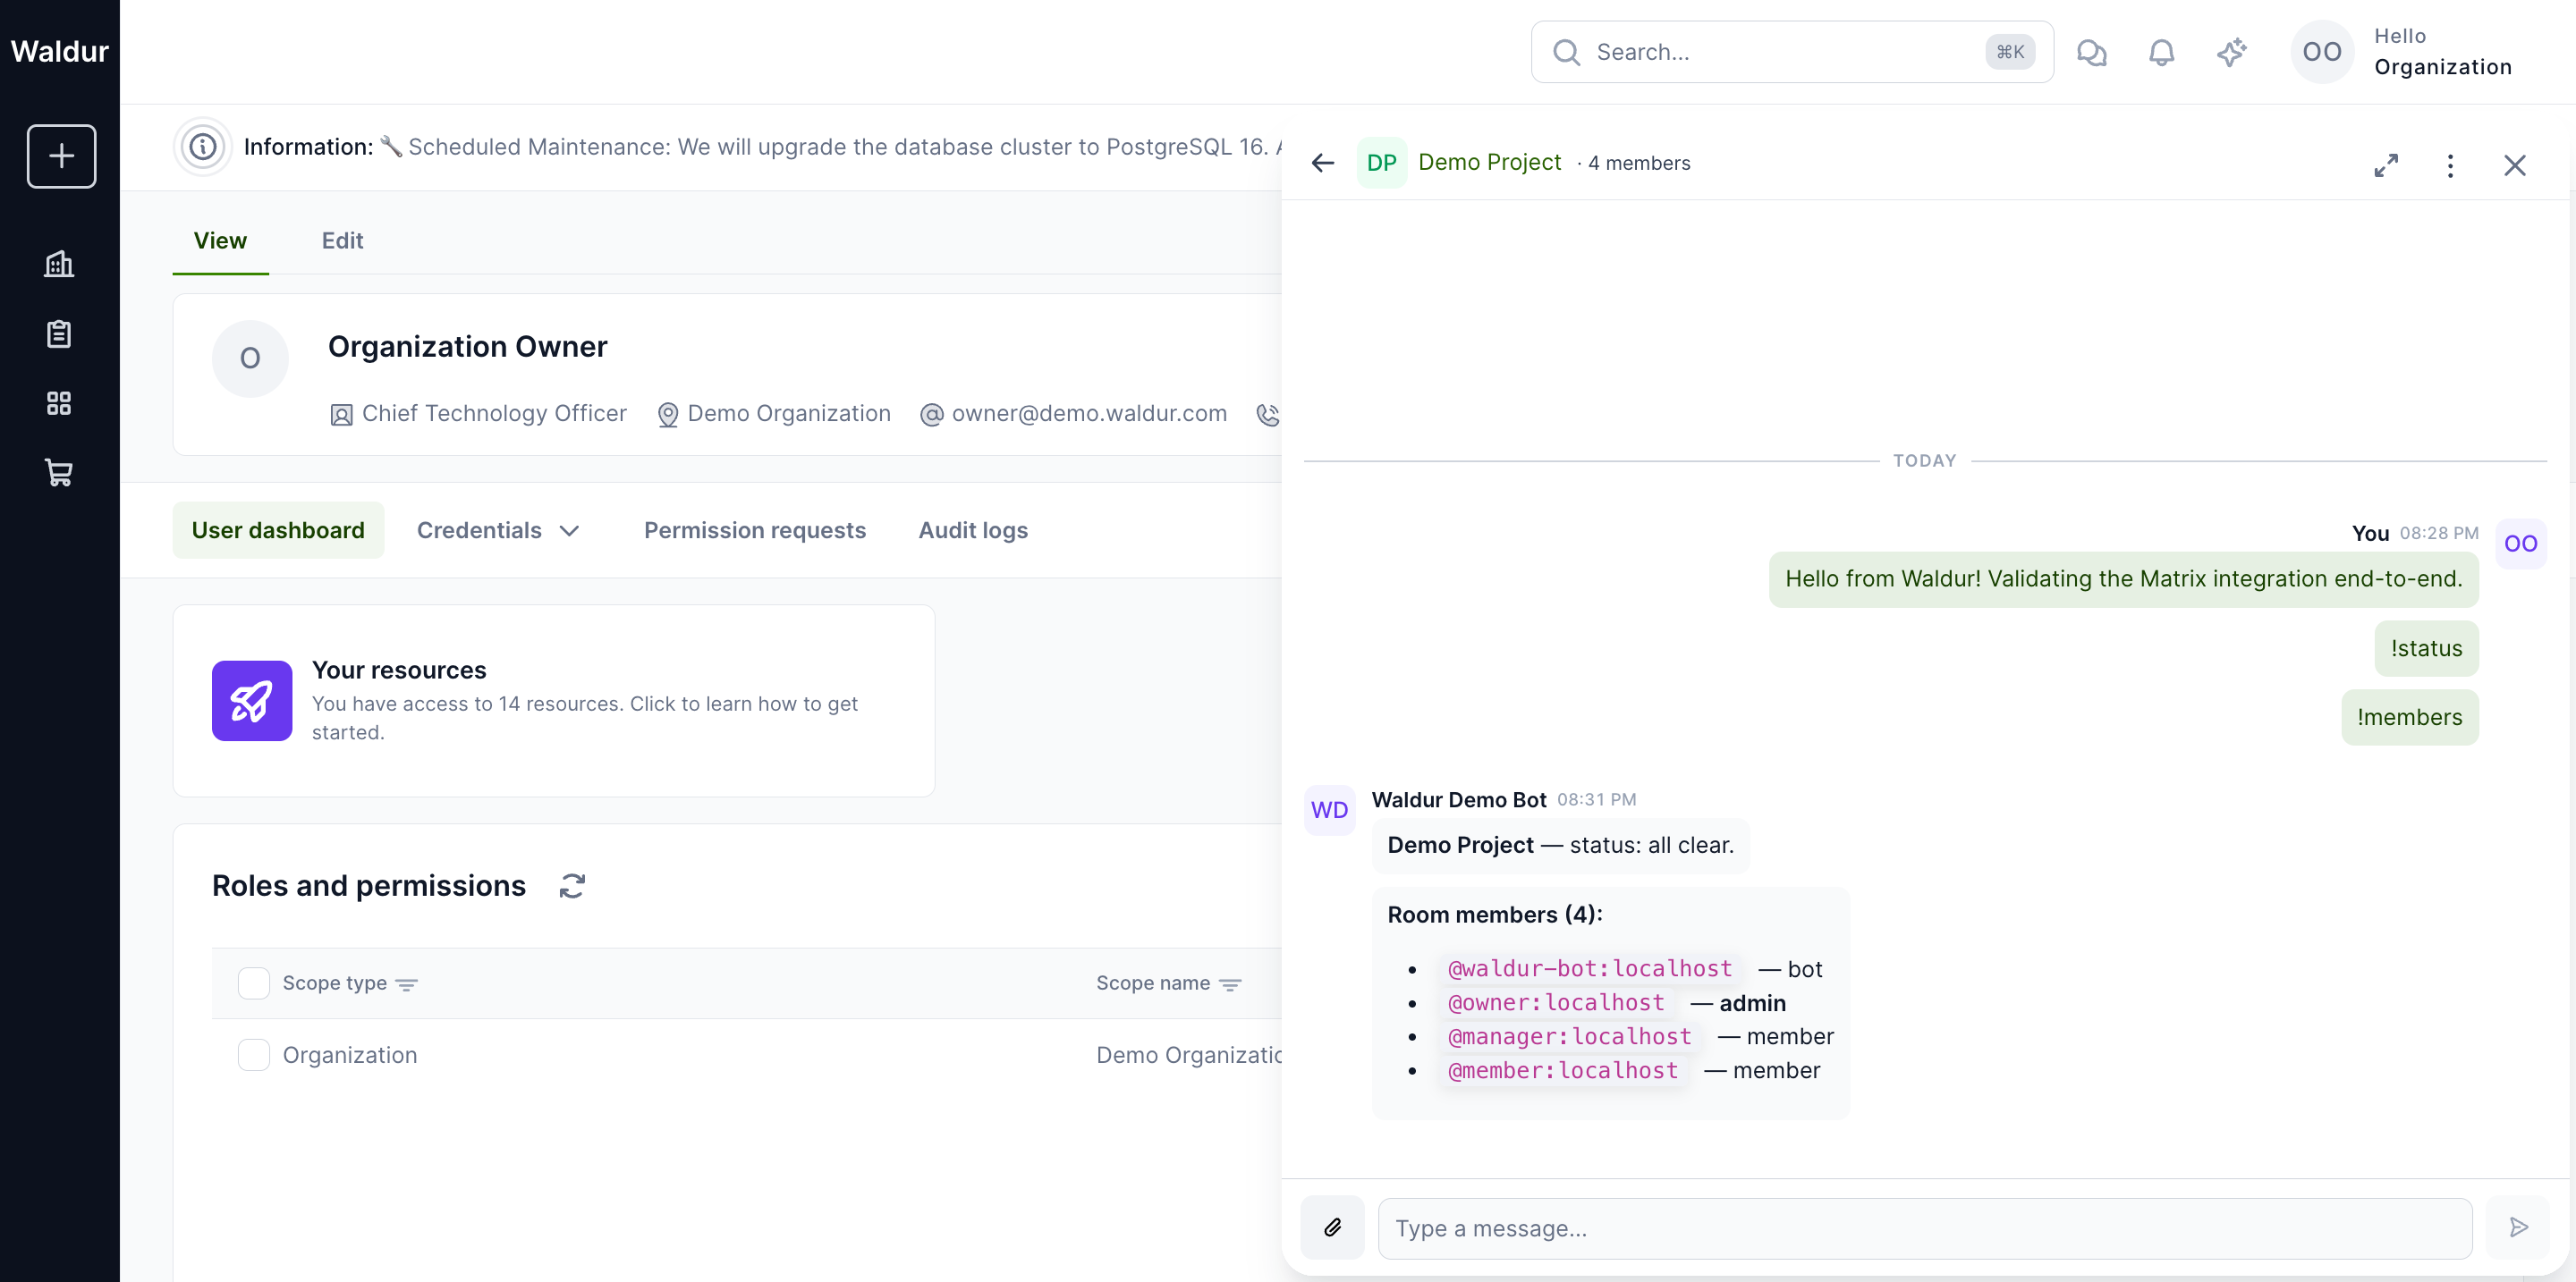Screen dimensions: 2576x1282
Task: Click the information circle icon in banner
Action: pos(203,147)
